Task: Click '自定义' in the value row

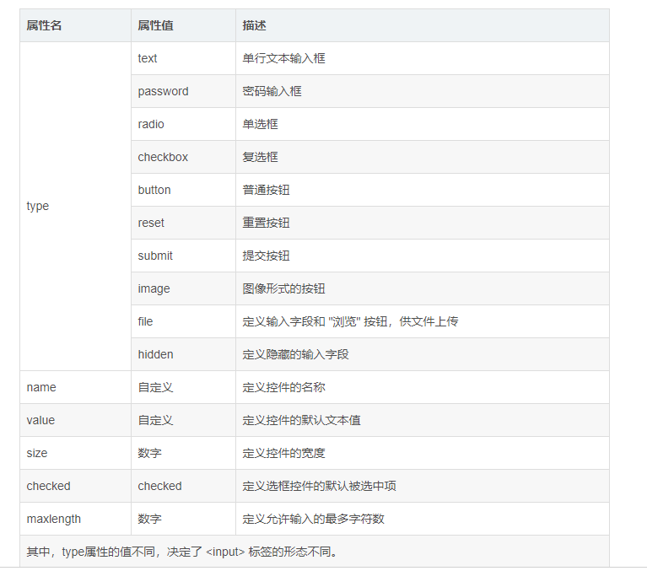Action: [x=155, y=420]
